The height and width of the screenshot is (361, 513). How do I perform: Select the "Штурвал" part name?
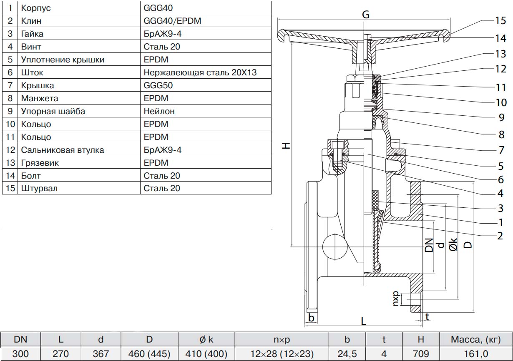39,188
